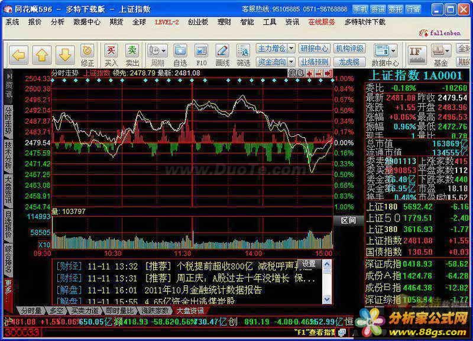Open the 期货 menu

click(x=116, y=22)
